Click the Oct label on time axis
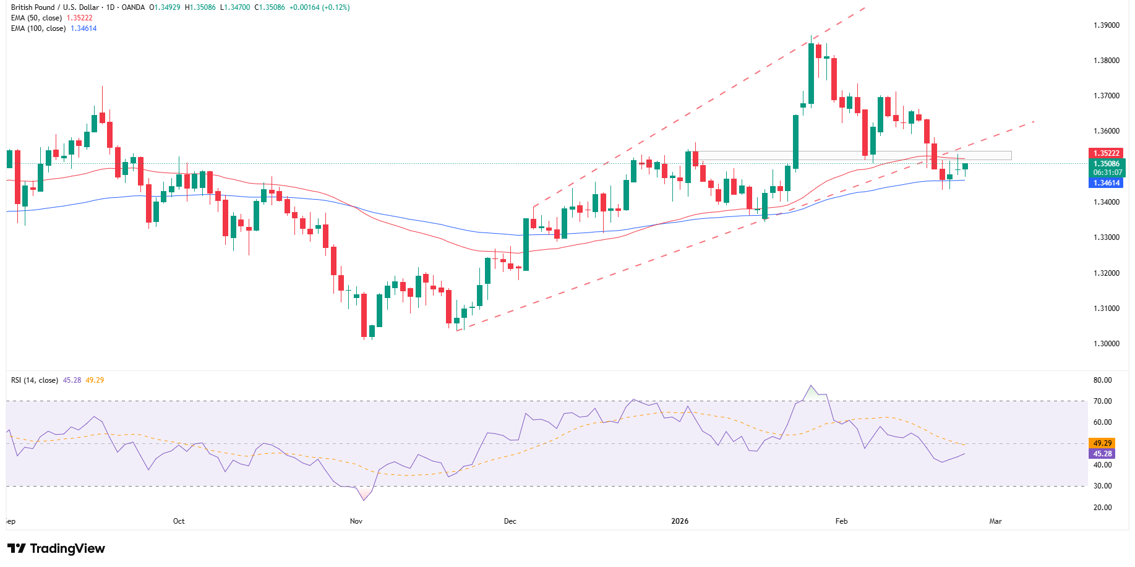Screen dimensions: 1135x567 179,521
